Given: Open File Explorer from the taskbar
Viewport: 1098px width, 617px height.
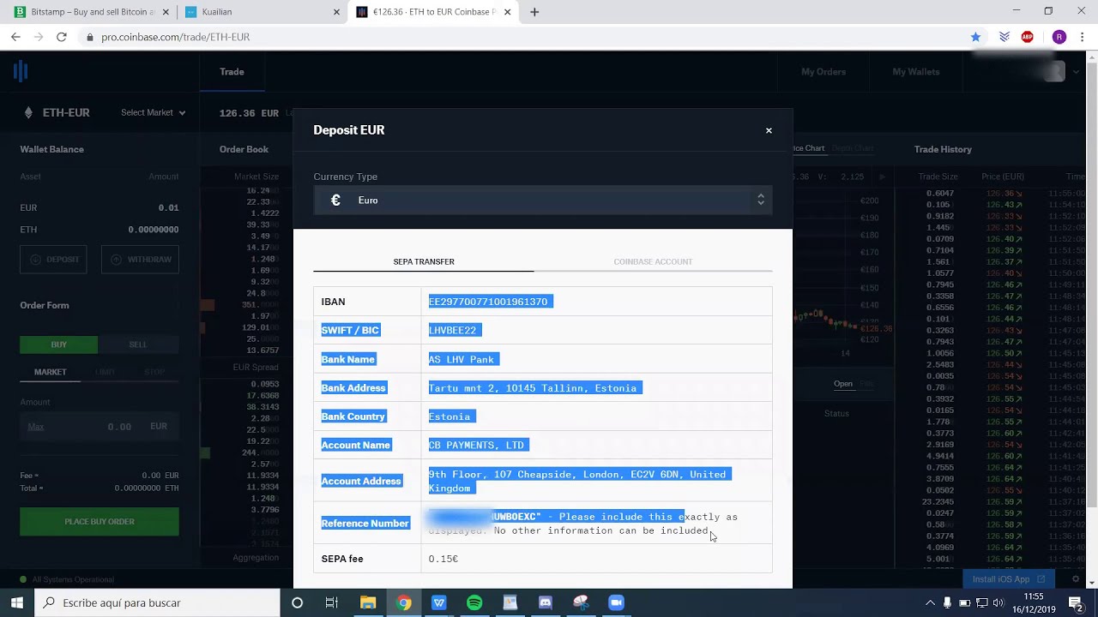Looking at the screenshot, I should [368, 602].
